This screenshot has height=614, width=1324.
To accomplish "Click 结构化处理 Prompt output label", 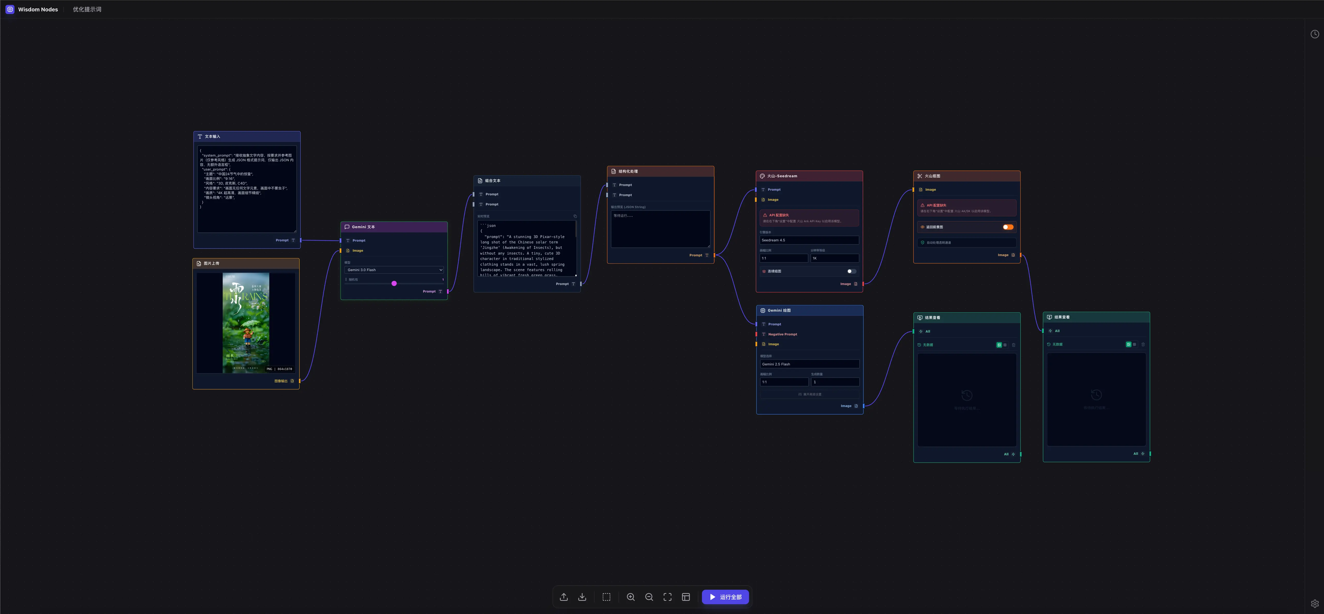I will (x=695, y=255).
